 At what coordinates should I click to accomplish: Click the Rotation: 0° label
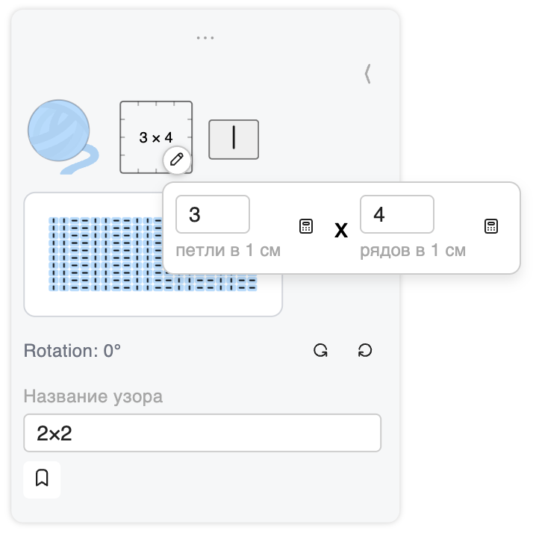tap(72, 351)
